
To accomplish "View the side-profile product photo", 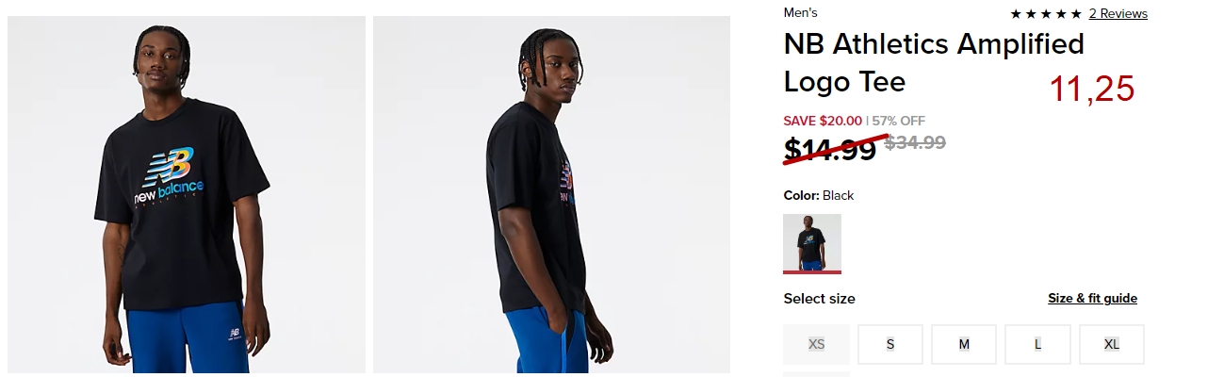I will 551,194.
